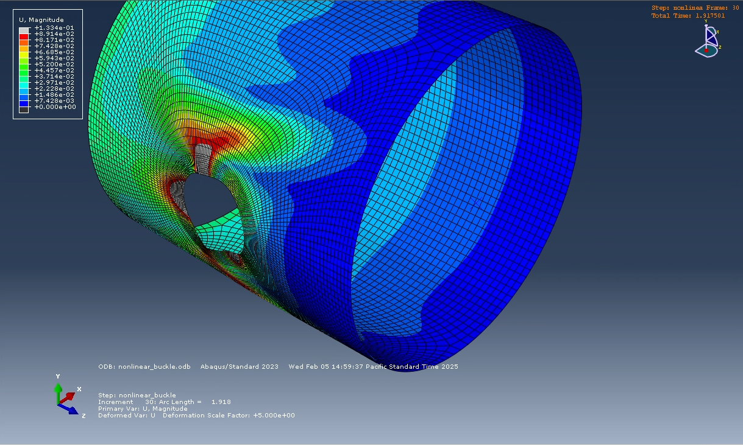Click the dark blue ring of the view compass
Image resolution: width=743 pixels, height=446 pixels.
pyautogui.click(x=711, y=38)
